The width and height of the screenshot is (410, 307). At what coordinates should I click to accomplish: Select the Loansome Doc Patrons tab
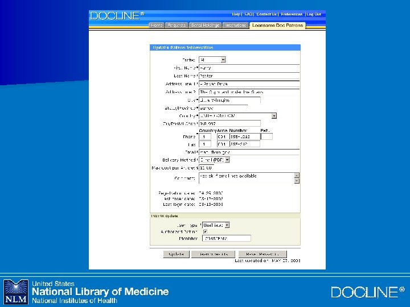click(277, 26)
